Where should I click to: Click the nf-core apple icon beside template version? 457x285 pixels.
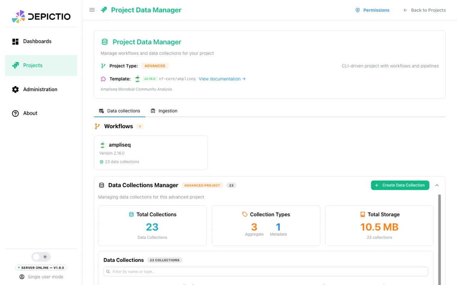137,79
